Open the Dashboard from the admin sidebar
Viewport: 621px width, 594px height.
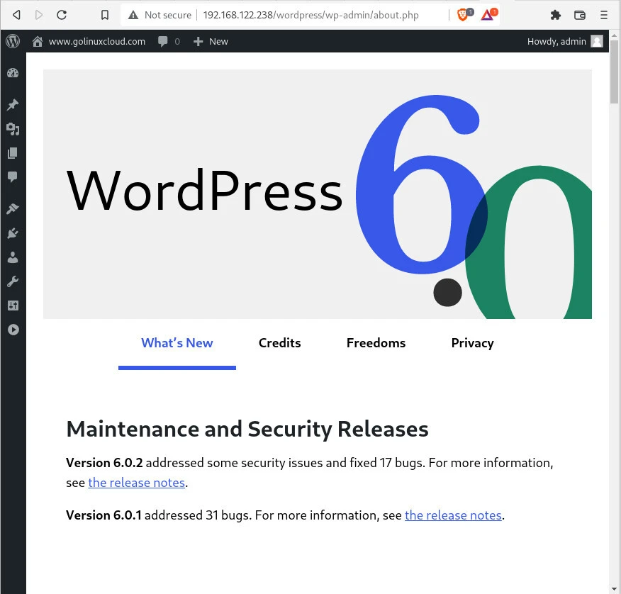[13, 72]
